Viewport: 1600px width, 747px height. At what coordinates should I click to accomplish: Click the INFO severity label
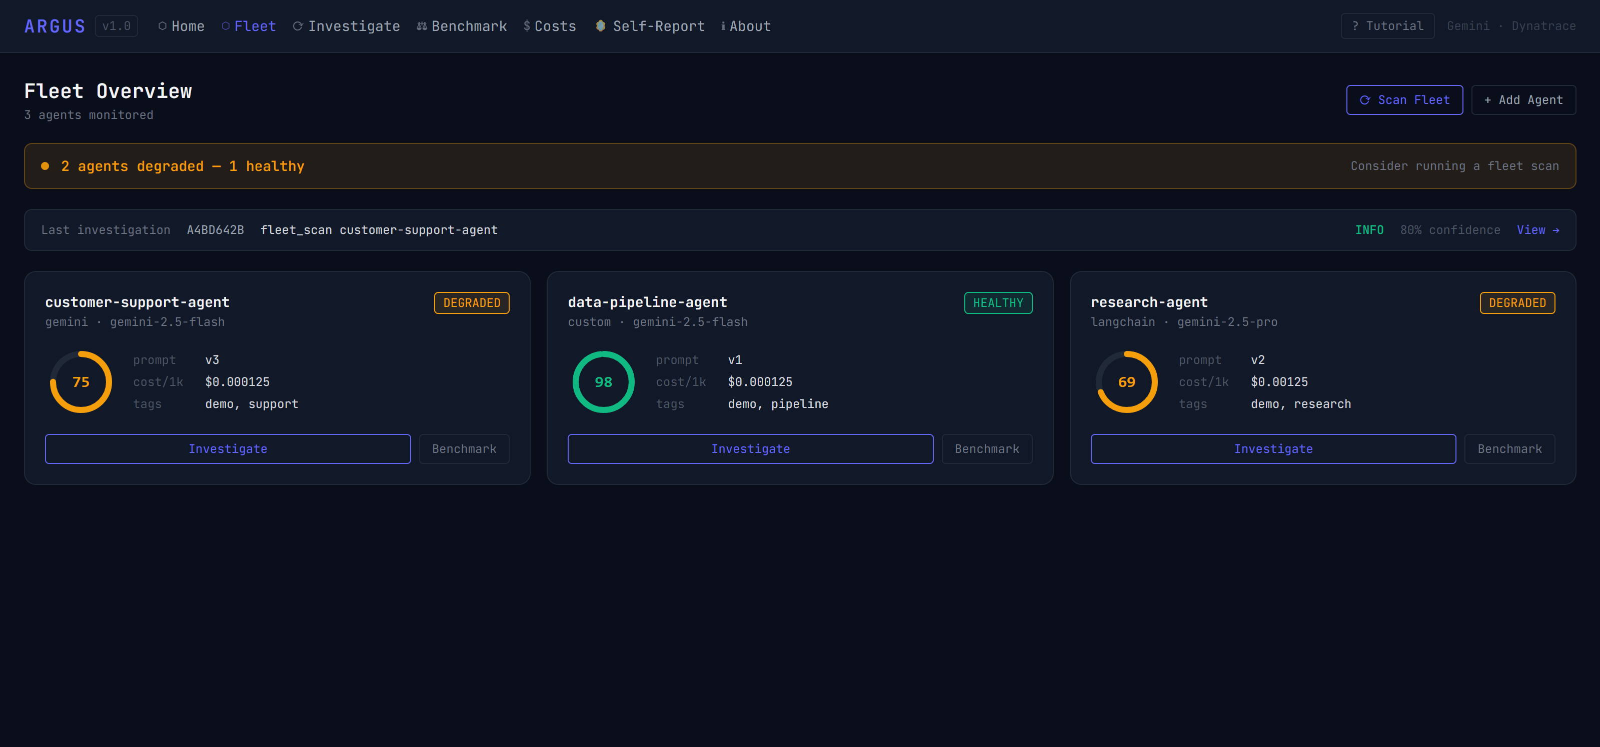pos(1369,230)
